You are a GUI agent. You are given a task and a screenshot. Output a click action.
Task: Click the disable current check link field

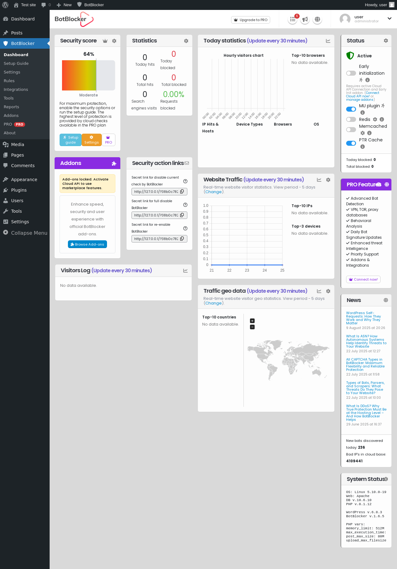pos(159,192)
